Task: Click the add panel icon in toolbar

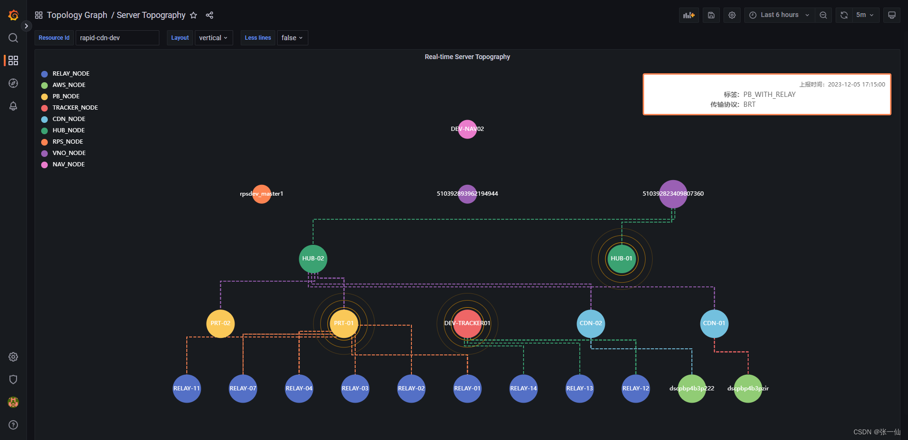Action: click(689, 15)
